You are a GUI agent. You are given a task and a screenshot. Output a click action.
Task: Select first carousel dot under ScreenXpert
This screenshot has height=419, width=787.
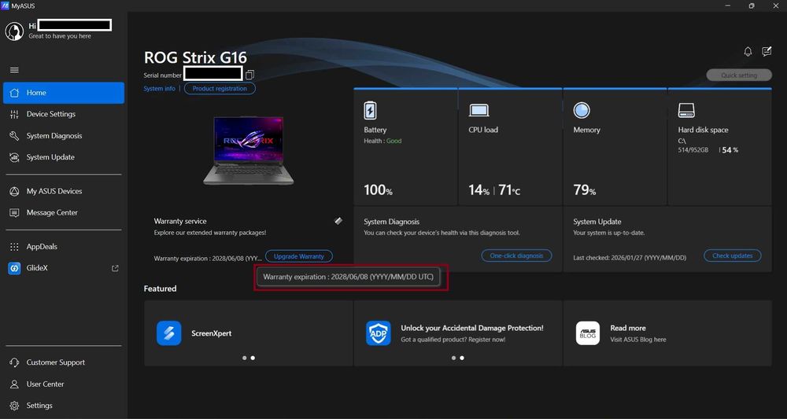point(245,358)
